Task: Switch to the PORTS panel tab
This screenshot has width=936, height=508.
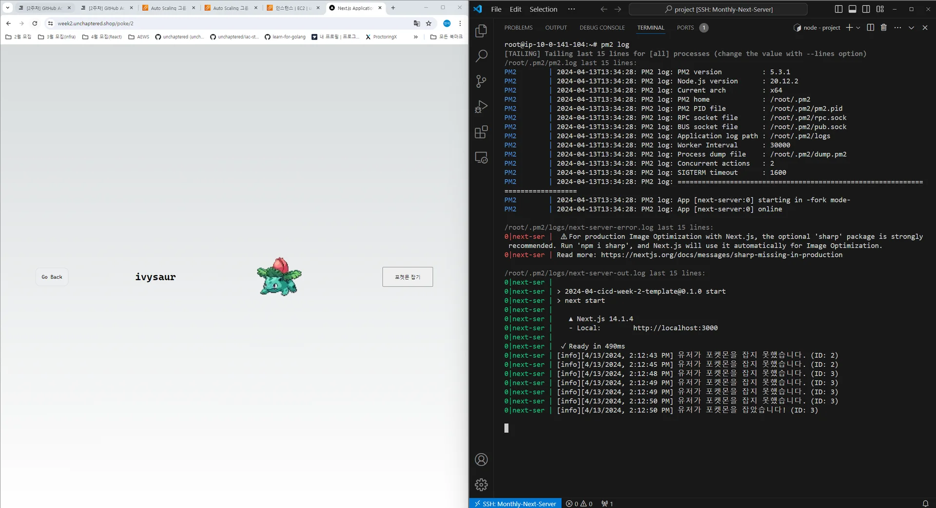Action: click(685, 28)
